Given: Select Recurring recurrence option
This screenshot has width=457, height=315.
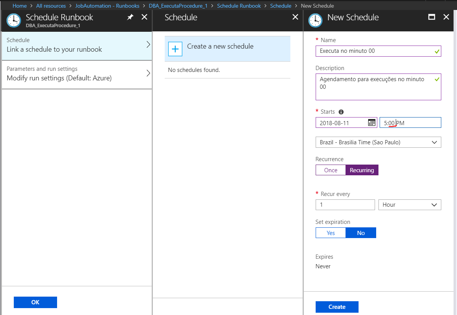Looking at the screenshot, I should [x=362, y=170].
